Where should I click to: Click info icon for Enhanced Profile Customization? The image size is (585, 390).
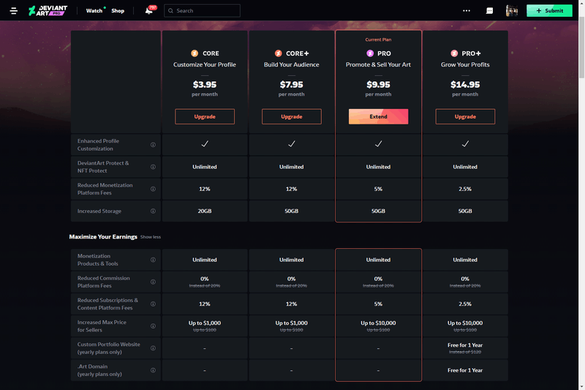(x=153, y=145)
